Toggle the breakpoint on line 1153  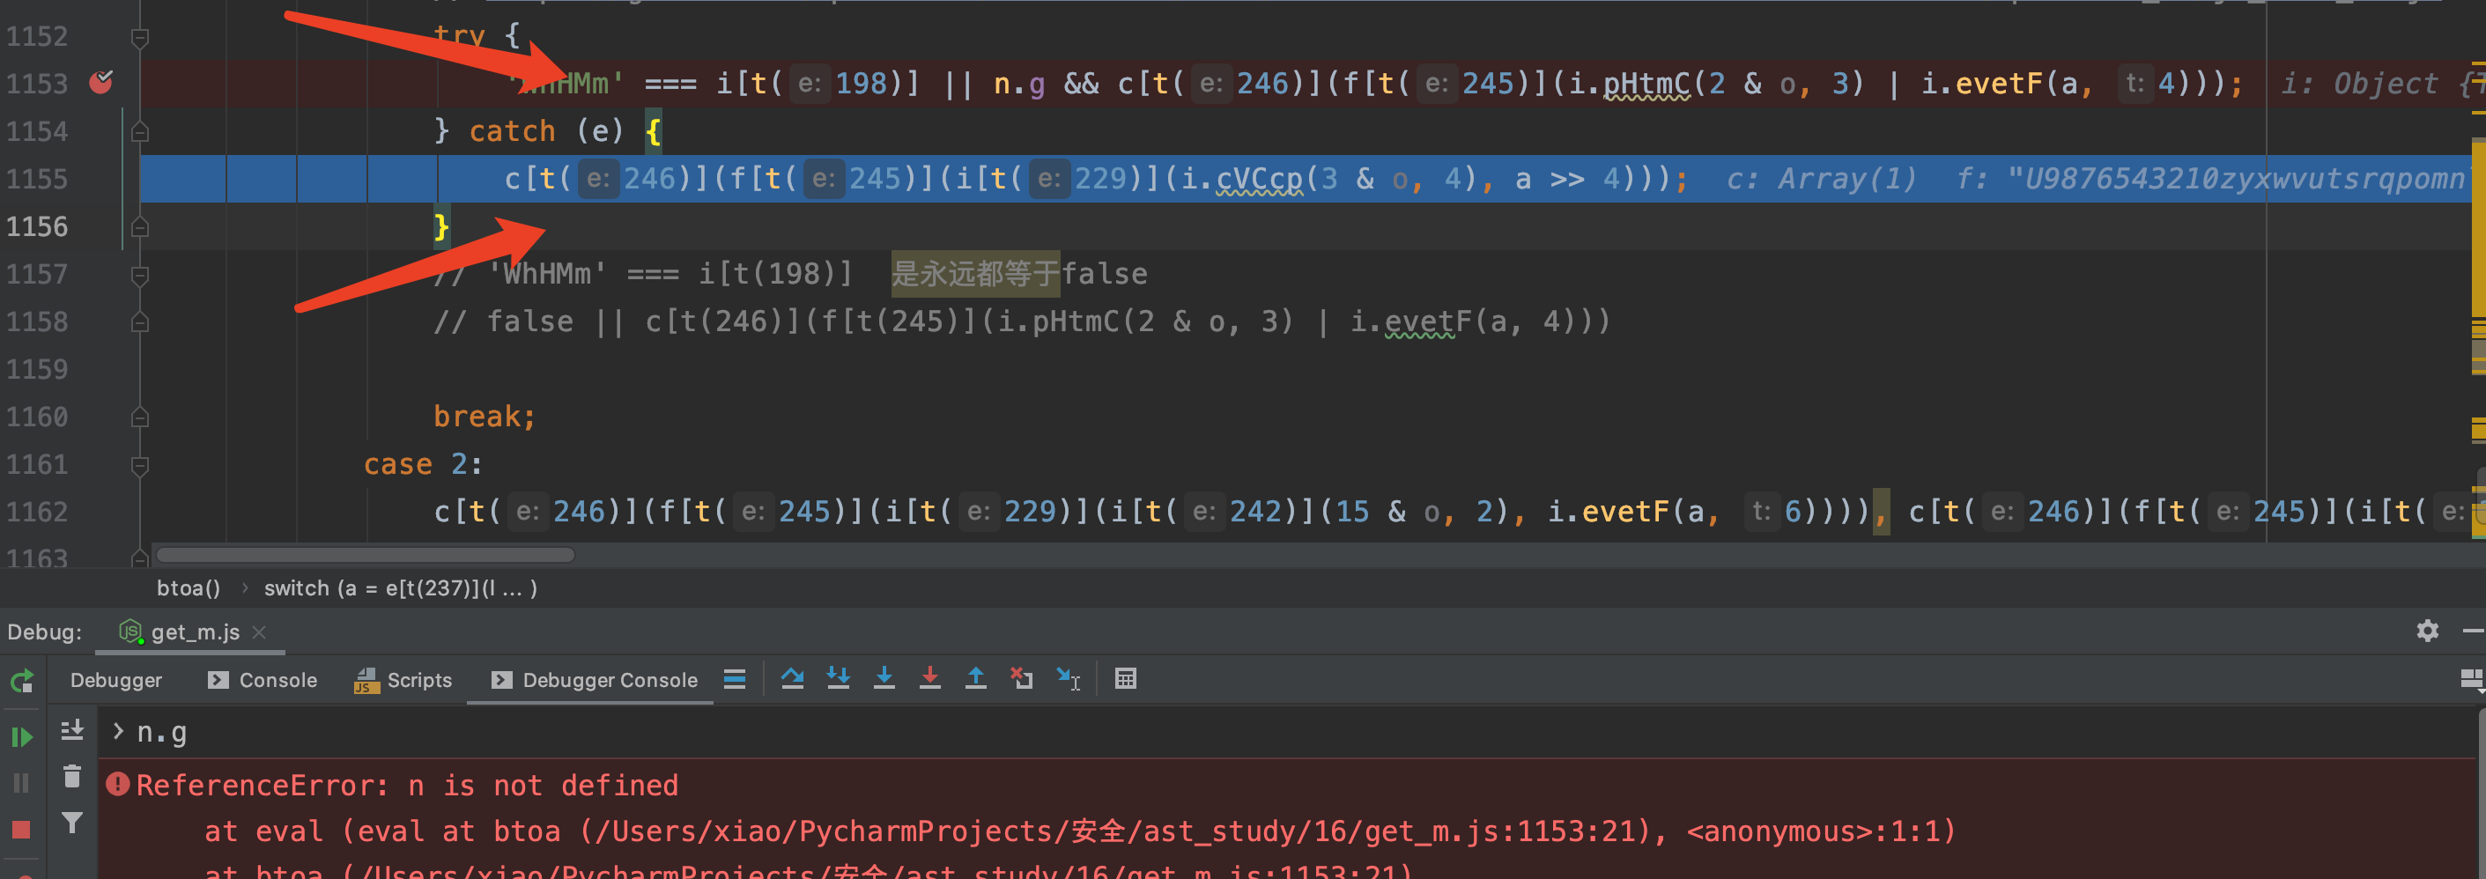pyautogui.click(x=100, y=83)
